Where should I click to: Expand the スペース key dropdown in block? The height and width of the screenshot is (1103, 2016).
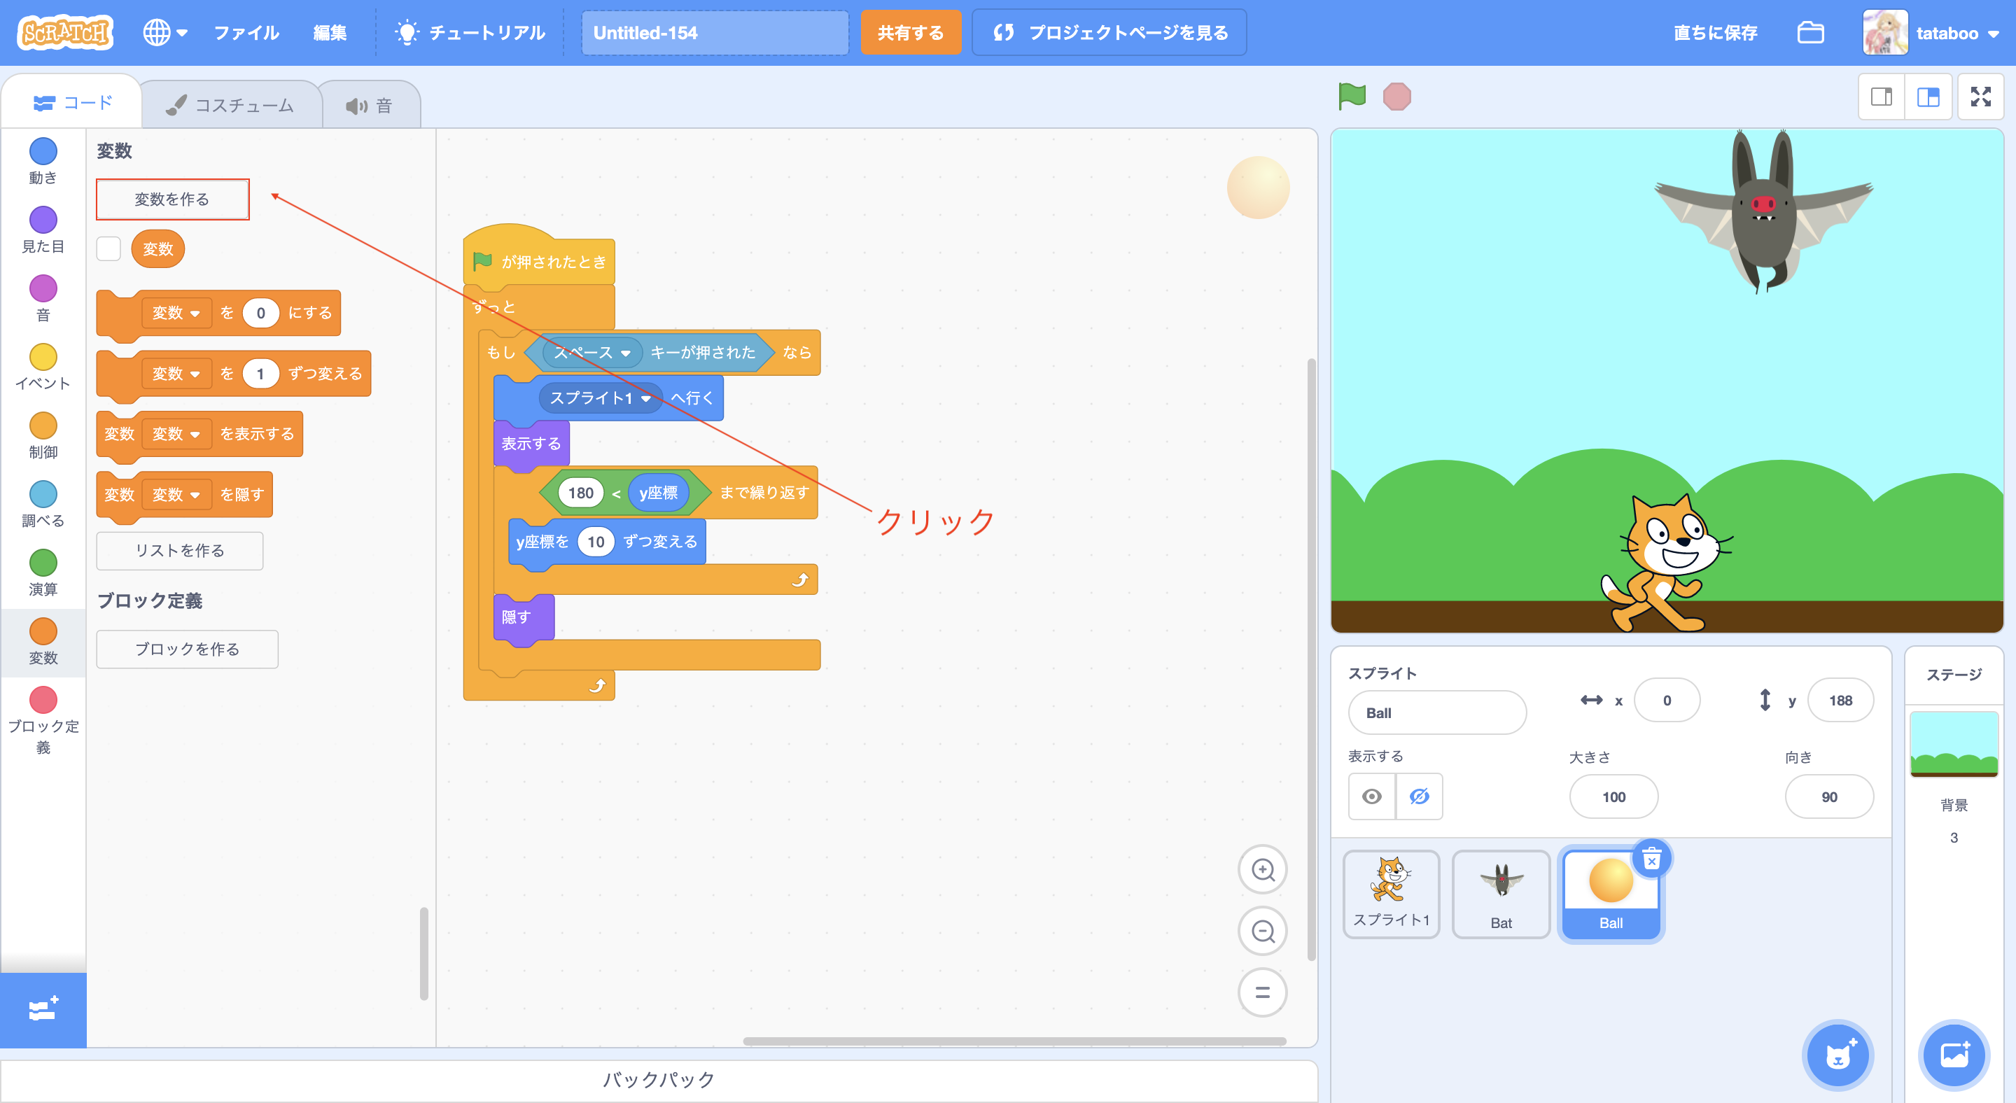625,353
